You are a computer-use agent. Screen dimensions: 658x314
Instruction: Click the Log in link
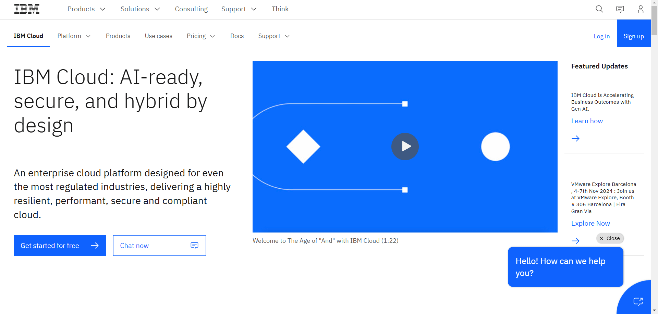point(601,36)
